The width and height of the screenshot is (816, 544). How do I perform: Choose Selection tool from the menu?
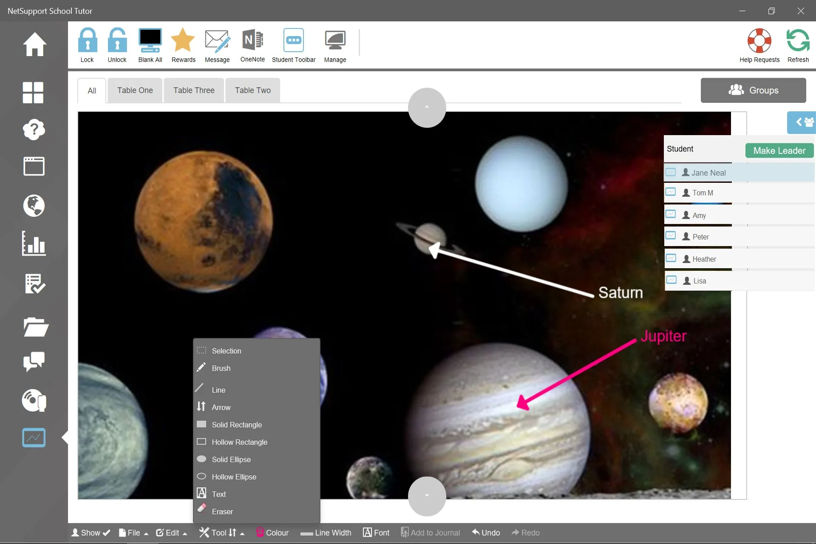[x=256, y=351]
